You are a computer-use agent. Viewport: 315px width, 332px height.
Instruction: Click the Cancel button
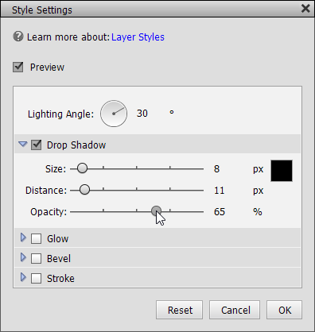pos(235,310)
